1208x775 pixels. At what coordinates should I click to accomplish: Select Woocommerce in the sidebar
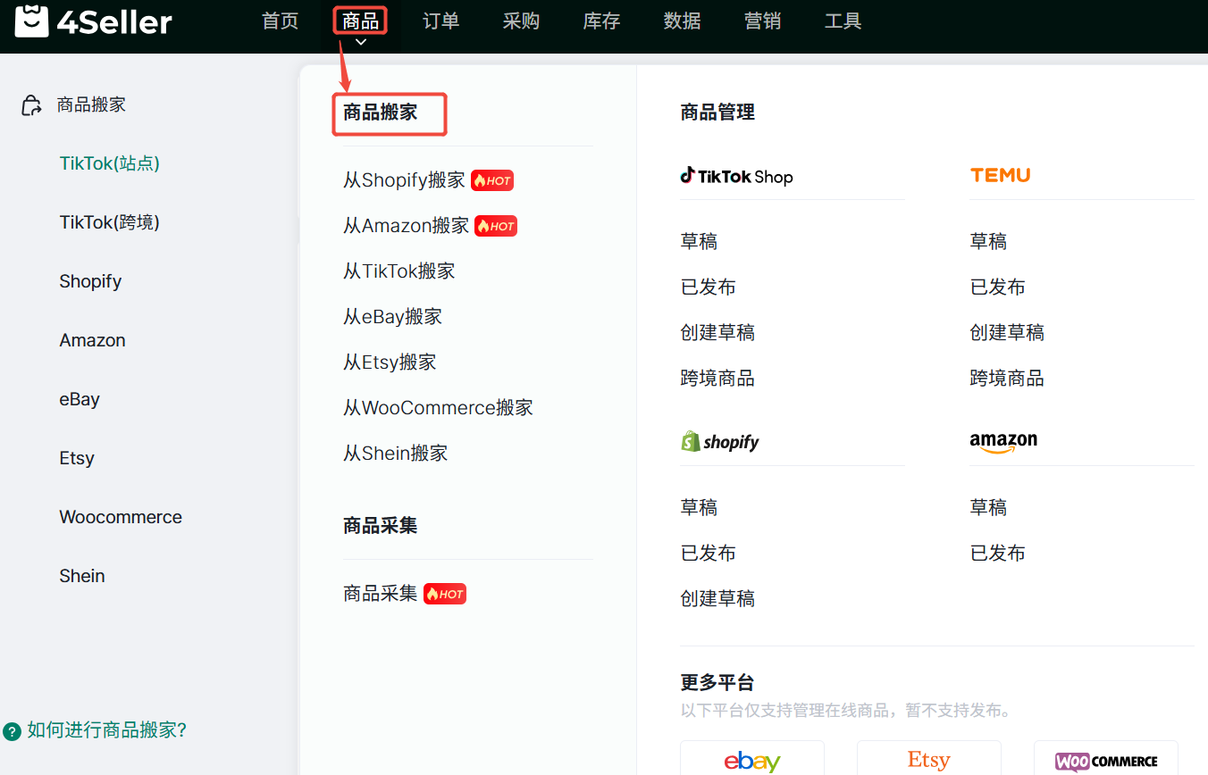(x=121, y=517)
